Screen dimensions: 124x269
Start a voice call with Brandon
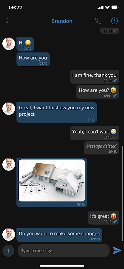pos(98,21)
